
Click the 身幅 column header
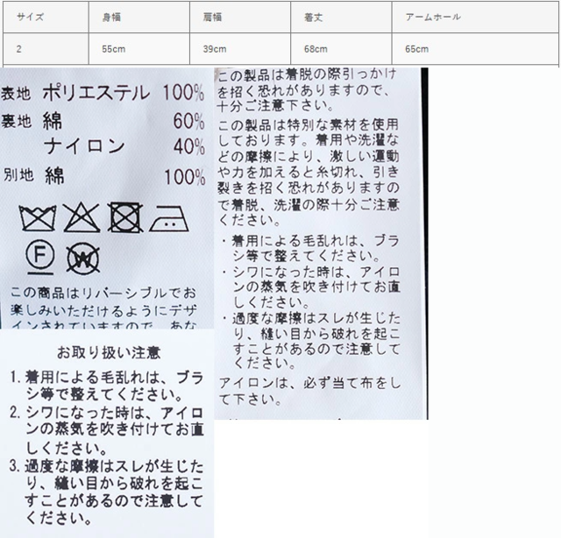(114, 17)
